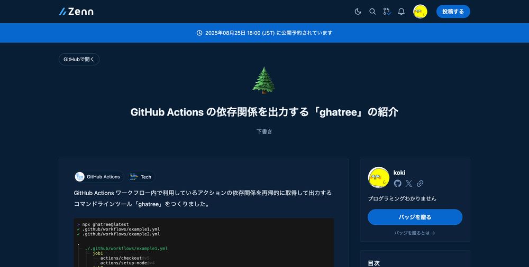
Task: Toggle dark mode moon icon
Action: (x=358, y=12)
